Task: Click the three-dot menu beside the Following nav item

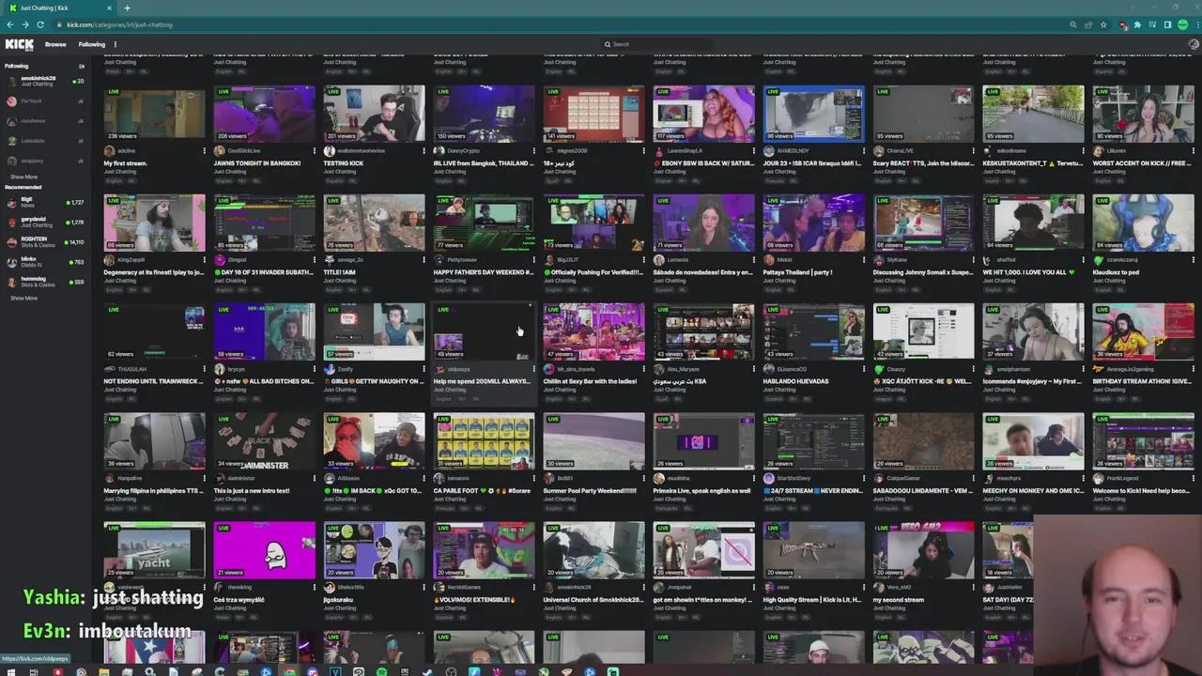Action: click(116, 44)
